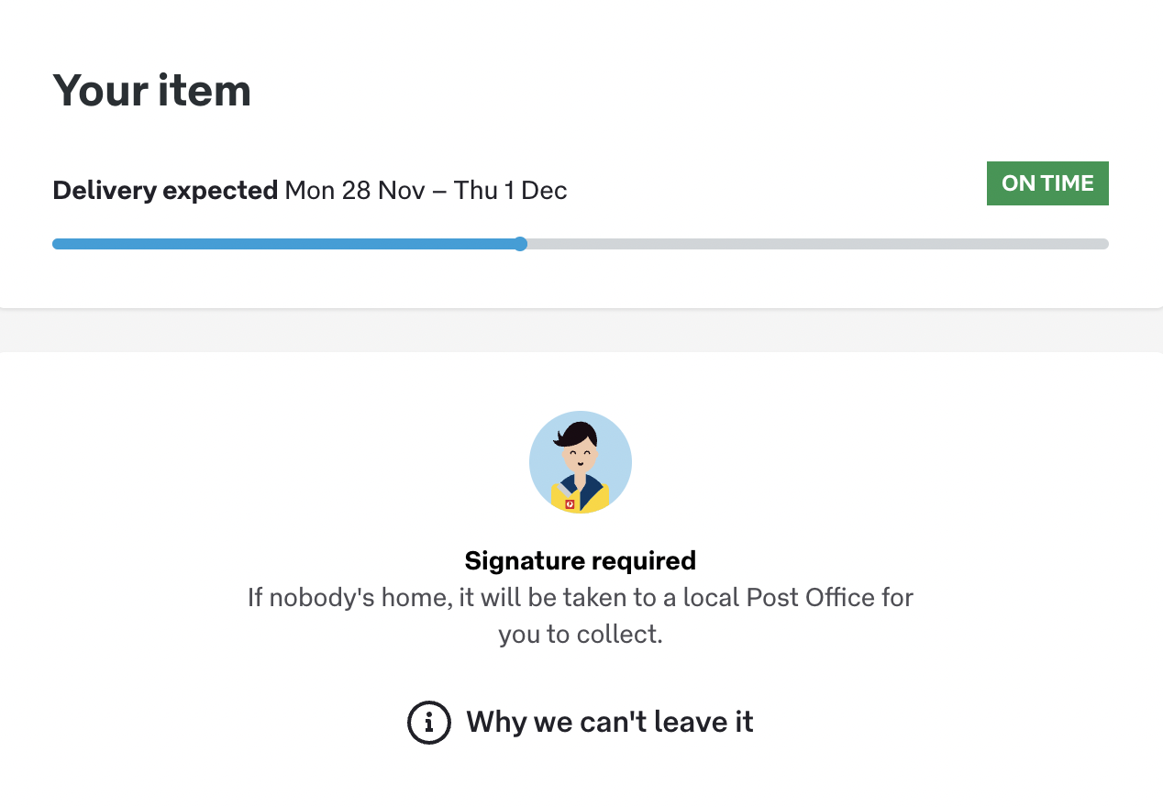Click the postie avatar illustration

pyautogui.click(x=581, y=462)
